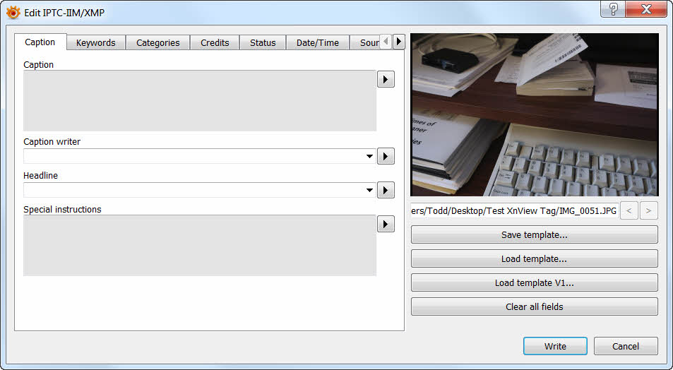Open the Credits tab
The image size is (673, 370).
click(x=215, y=43)
